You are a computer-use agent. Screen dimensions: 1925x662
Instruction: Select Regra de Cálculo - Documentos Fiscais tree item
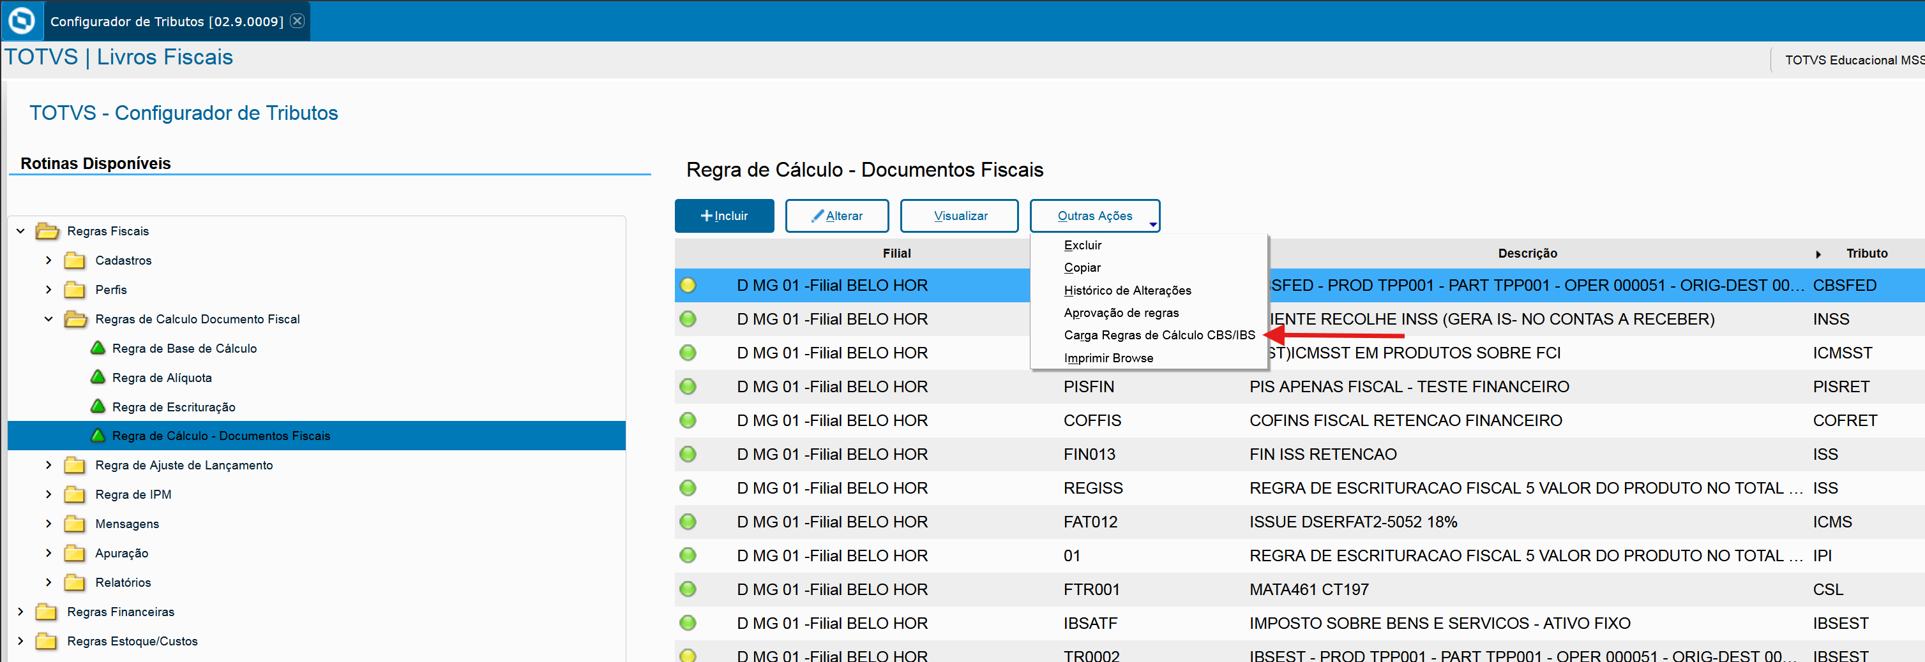317,436
